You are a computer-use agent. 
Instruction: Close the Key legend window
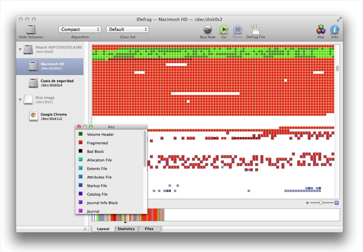(x=79, y=127)
